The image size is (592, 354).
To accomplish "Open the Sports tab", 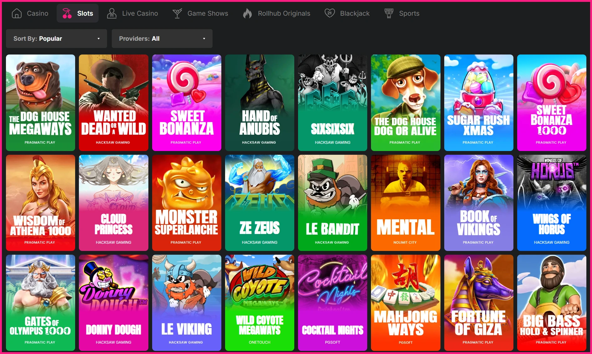I will pyautogui.click(x=402, y=13).
